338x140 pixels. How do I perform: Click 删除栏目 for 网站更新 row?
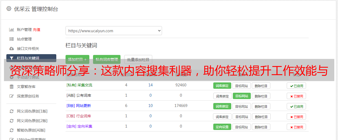pos(261,106)
